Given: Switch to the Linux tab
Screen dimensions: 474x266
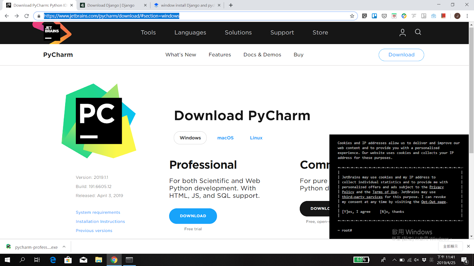Looking at the screenshot, I should click(x=256, y=138).
